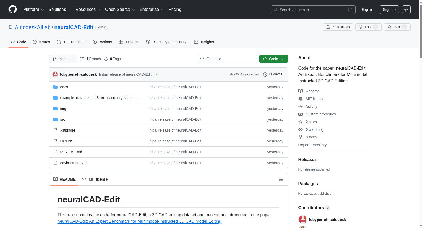Click the Sign in link
423x228 pixels.
tap(367, 10)
